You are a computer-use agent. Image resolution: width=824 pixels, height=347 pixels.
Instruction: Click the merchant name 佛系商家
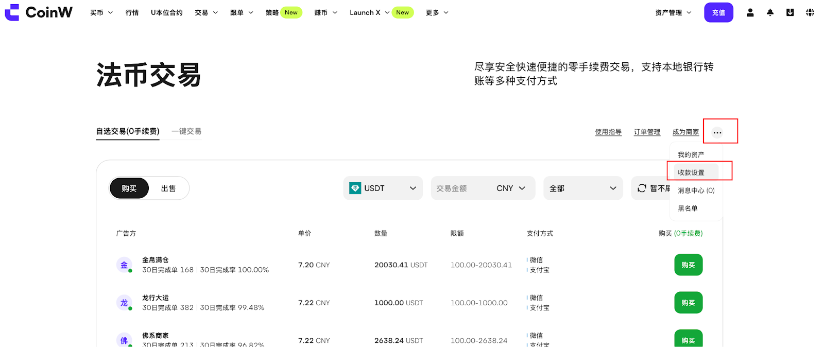click(x=156, y=336)
